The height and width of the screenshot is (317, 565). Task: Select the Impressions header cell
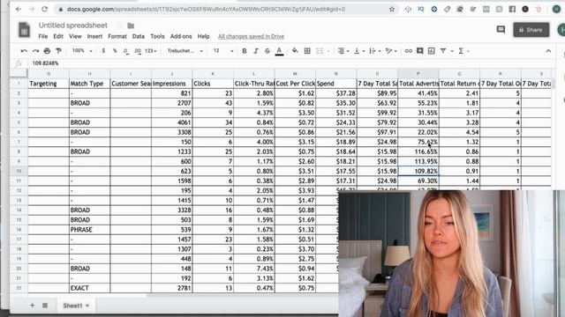[172, 84]
